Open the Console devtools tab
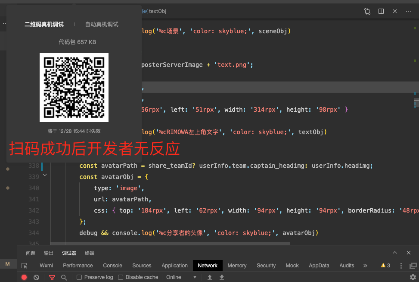This screenshot has width=419, height=282. pyautogui.click(x=112, y=266)
